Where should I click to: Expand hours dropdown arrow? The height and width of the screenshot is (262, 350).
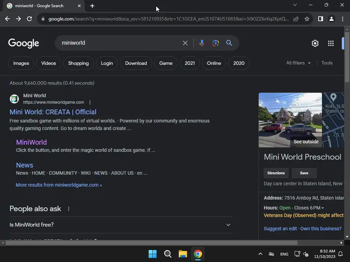click(x=323, y=208)
